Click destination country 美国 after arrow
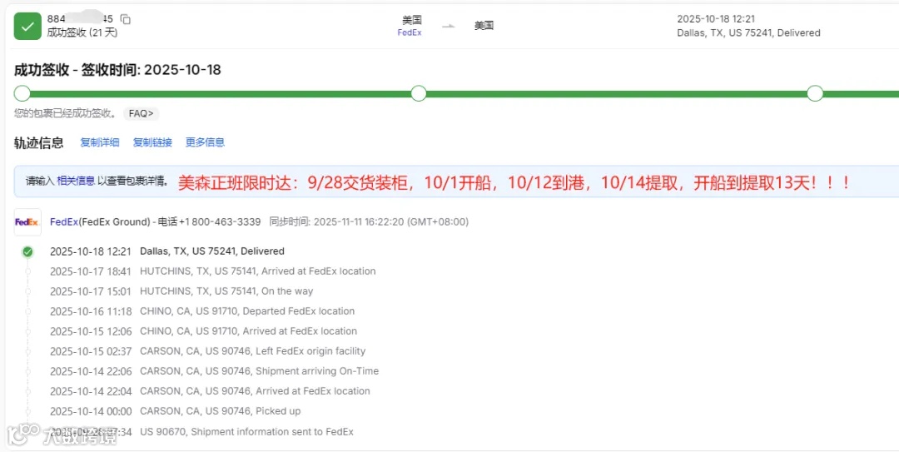This screenshot has width=899, height=452. tap(484, 26)
